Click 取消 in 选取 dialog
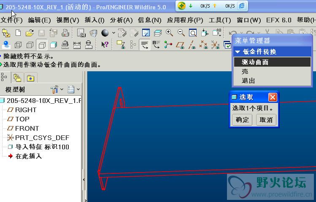Image resolution: width=316 pixels, height=202 pixels. point(266,120)
